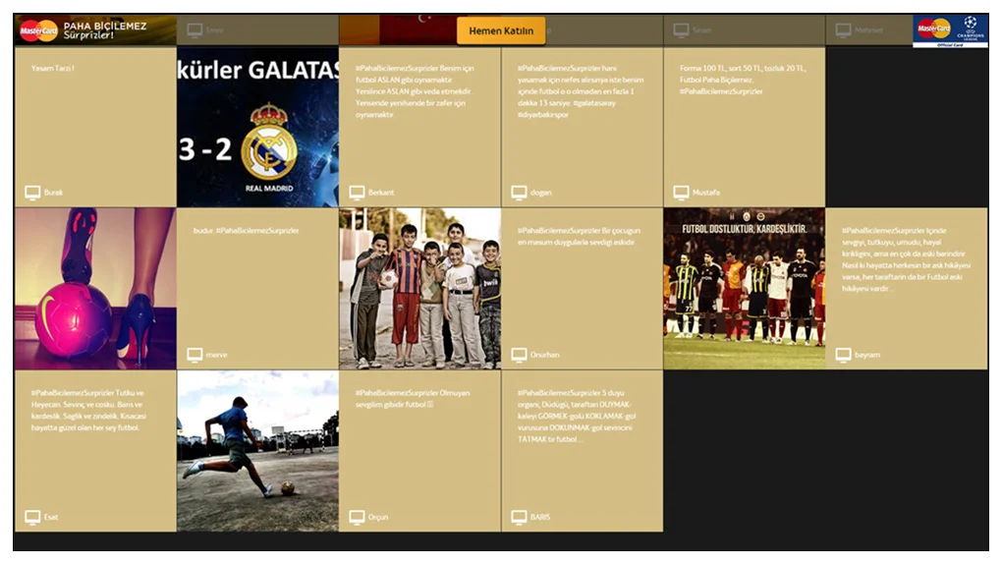Viewport: 1002px width, 564px height.
Task: Select the username Esat
Action: pos(51,517)
